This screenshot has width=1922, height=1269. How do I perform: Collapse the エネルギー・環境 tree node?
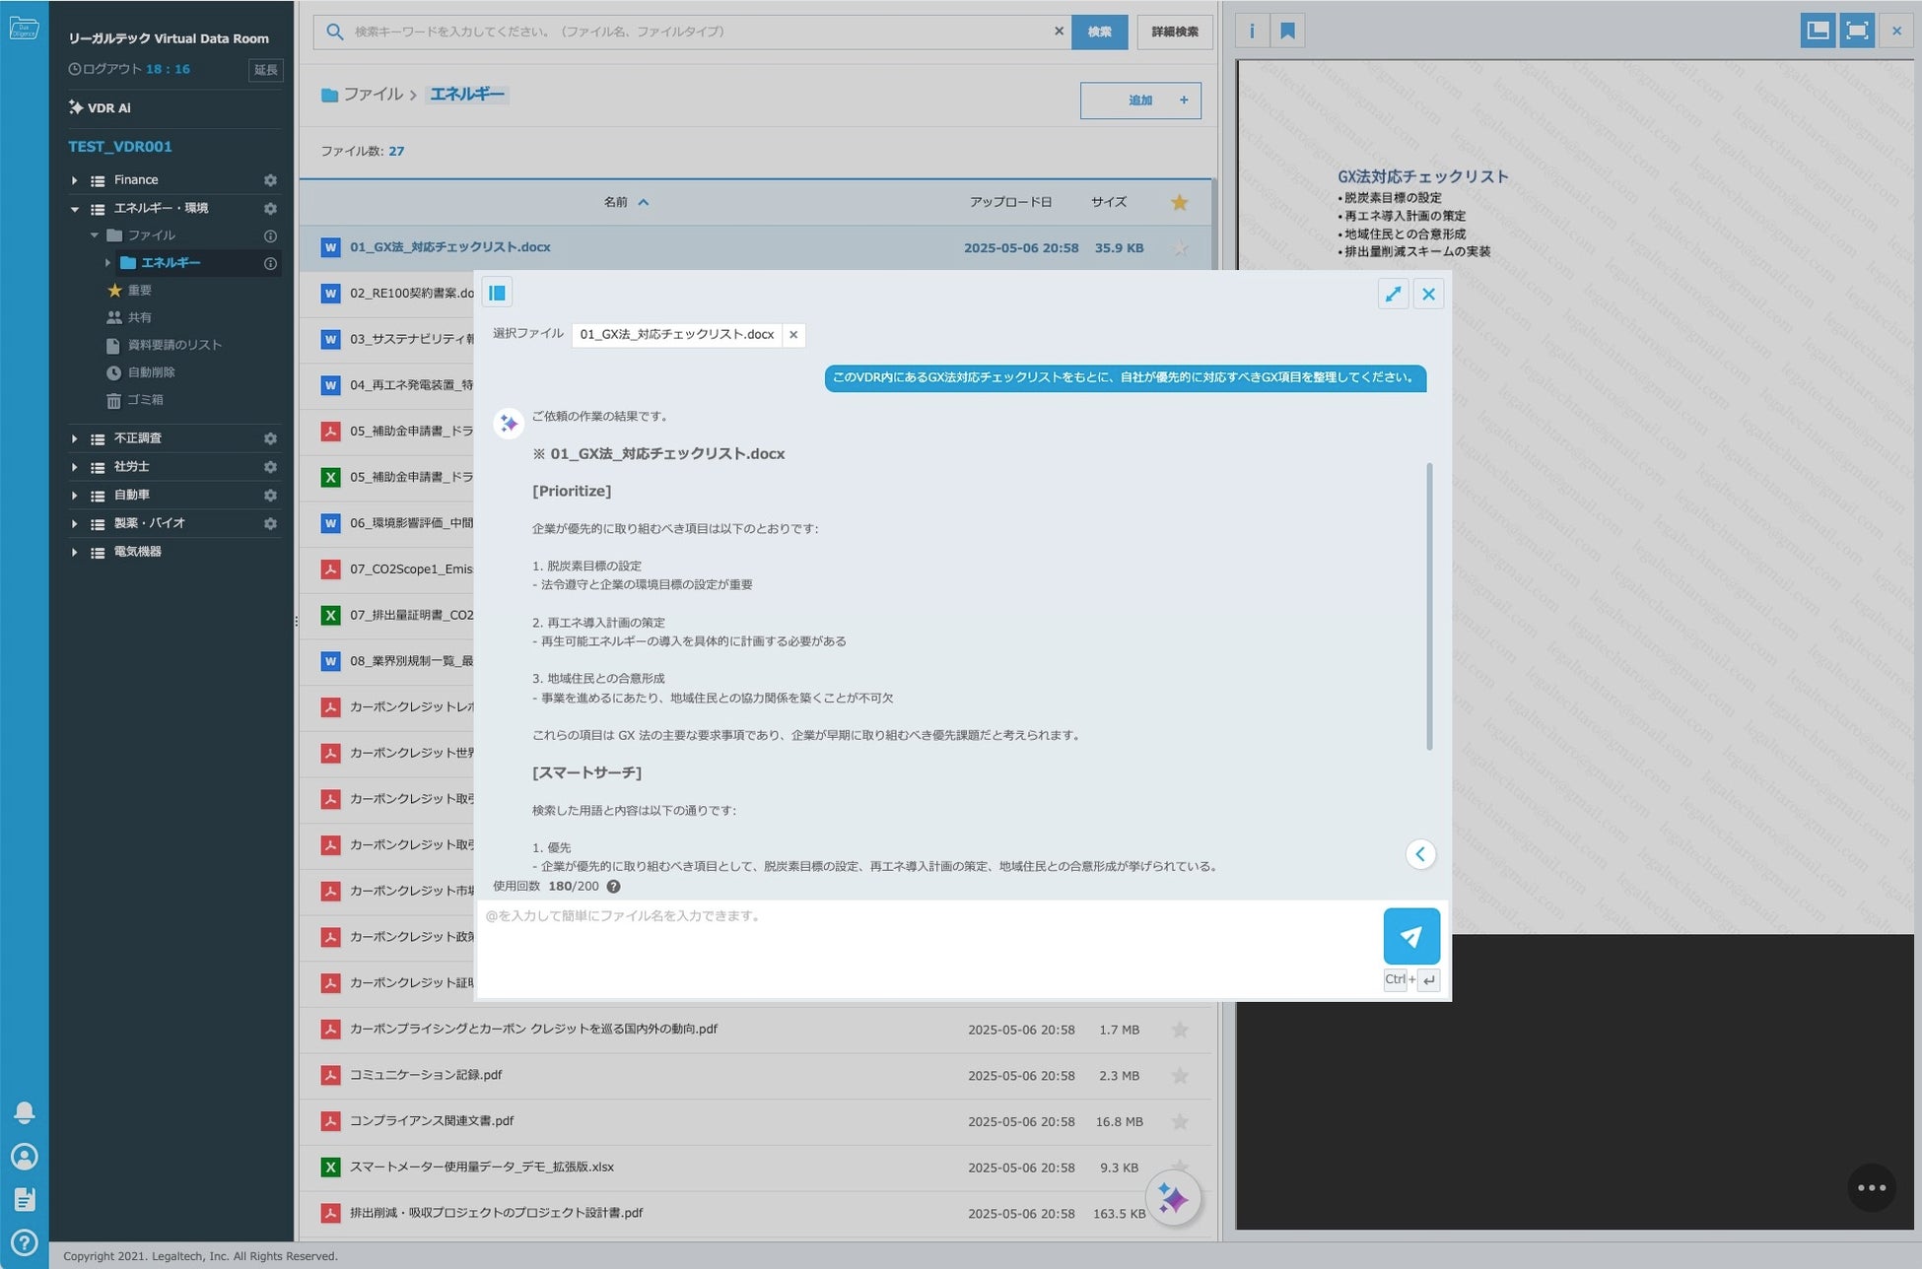click(74, 209)
